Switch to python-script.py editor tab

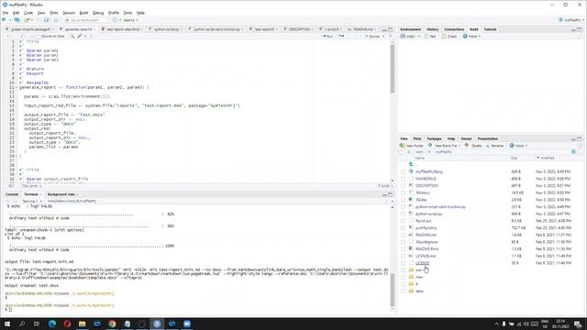[x=166, y=29]
